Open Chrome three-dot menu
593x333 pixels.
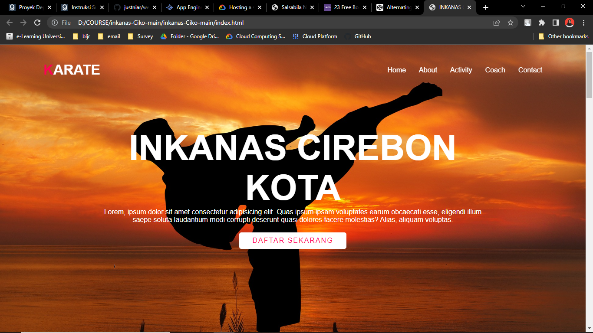[x=583, y=23]
